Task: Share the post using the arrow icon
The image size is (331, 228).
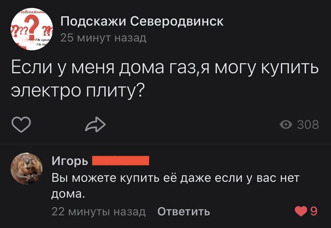Action: pos(95,124)
